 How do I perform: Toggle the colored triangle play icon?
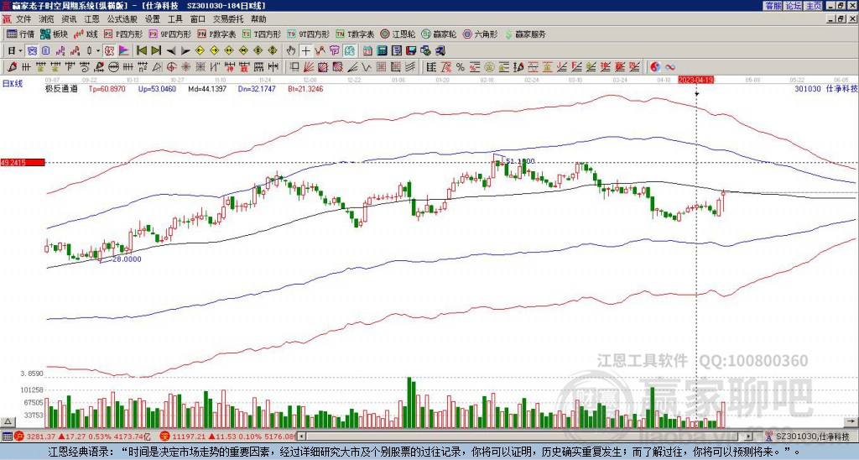pyautogui.click(x=123, y=50)
